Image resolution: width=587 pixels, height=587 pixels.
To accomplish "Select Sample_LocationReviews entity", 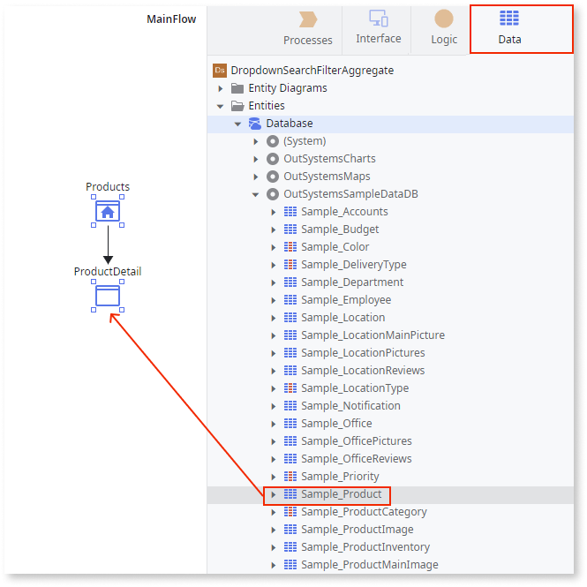I will tap(362, 371).
